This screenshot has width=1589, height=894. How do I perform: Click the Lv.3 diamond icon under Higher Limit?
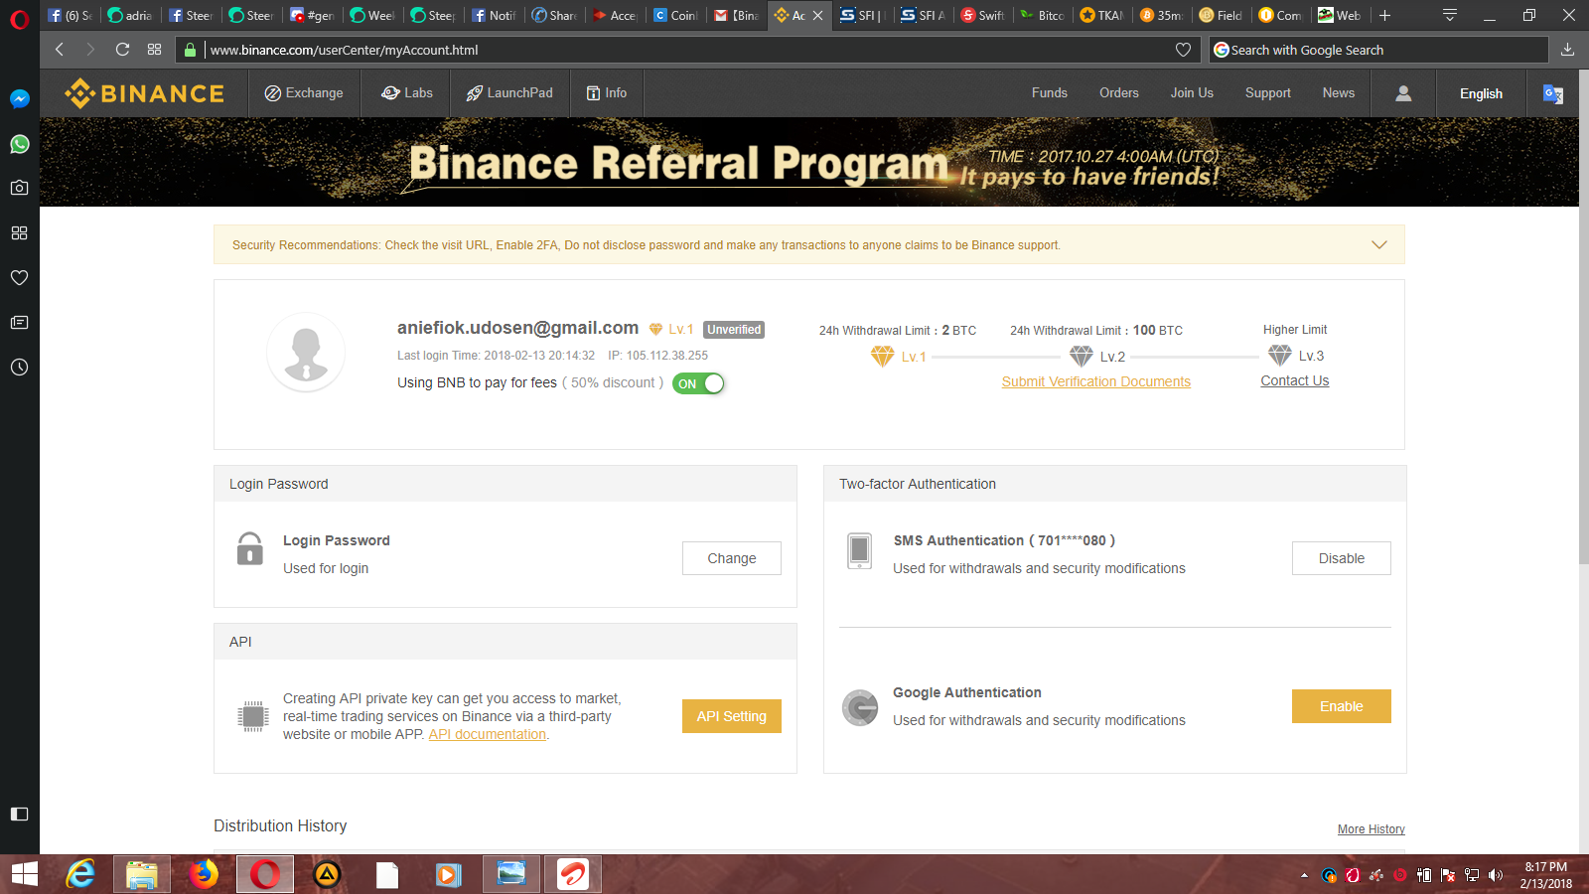[x=1280, y=355]
